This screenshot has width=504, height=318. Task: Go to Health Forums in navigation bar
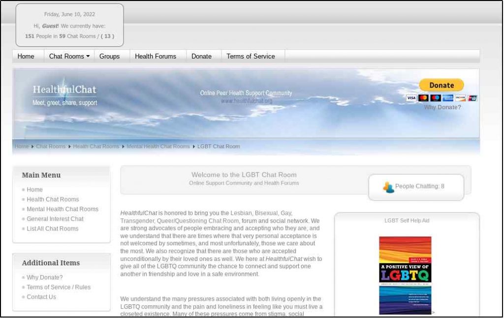coord(155,56)
